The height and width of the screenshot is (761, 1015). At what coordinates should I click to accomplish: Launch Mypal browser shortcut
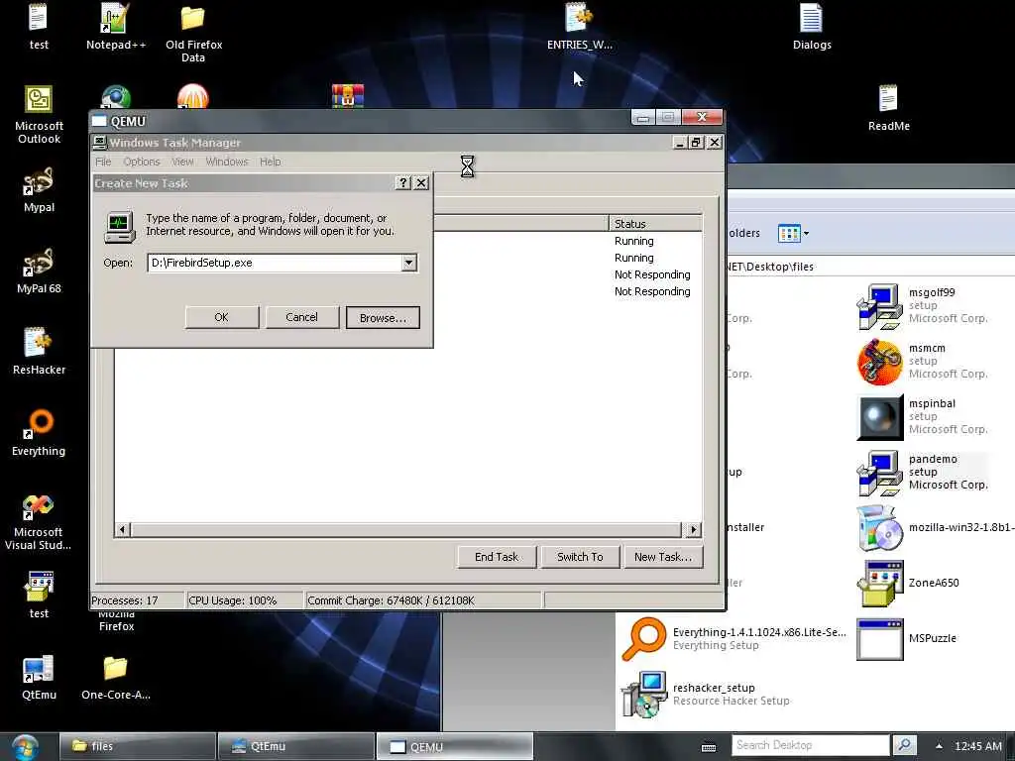(39, 189)
